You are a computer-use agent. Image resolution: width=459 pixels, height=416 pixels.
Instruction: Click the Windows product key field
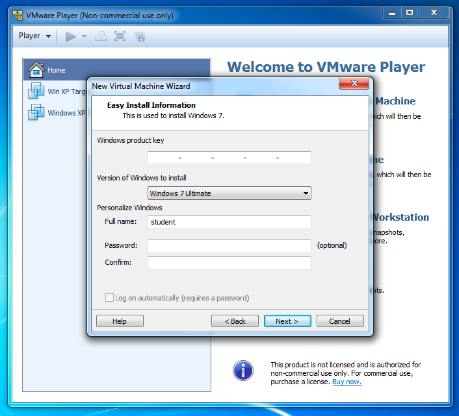[229, 158]
